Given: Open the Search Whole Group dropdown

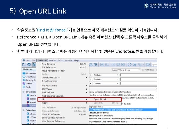Looking at the screenshot, I should tap(126, 70).
